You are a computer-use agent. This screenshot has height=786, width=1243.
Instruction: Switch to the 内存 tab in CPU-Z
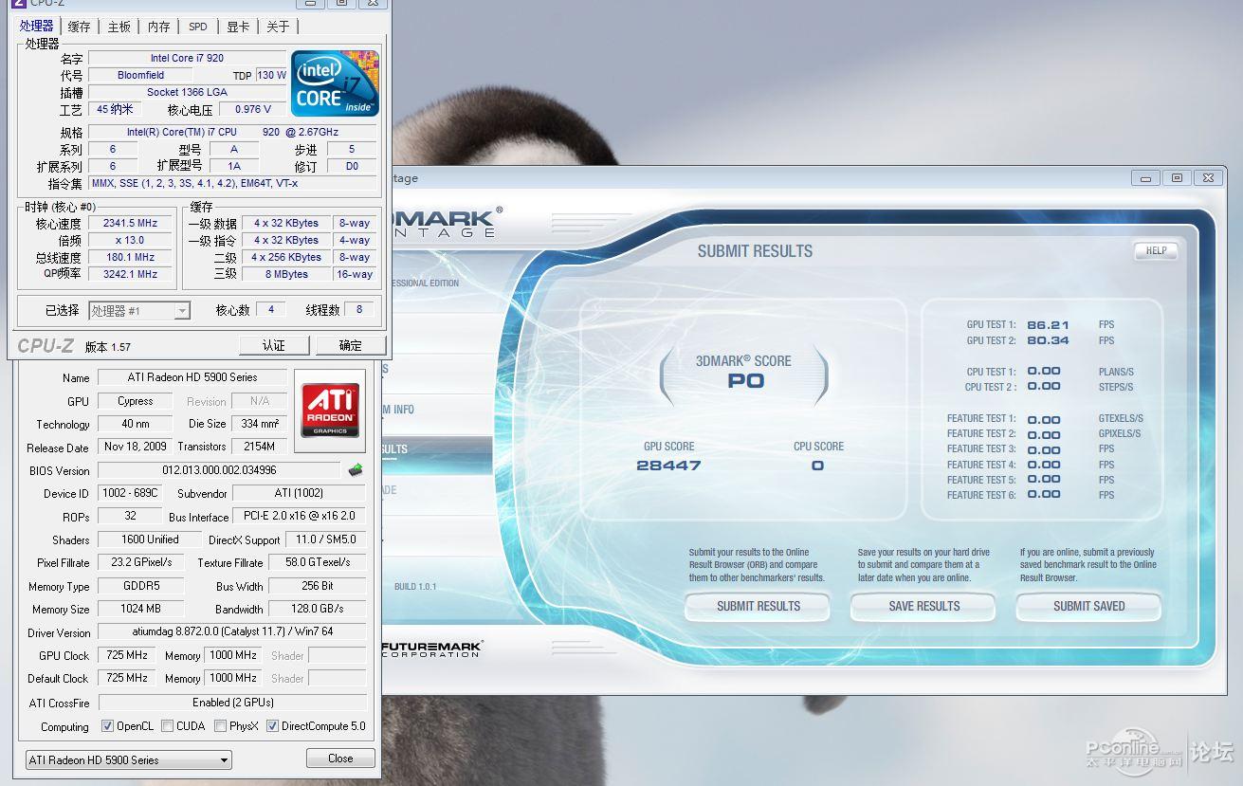(159, 27)
